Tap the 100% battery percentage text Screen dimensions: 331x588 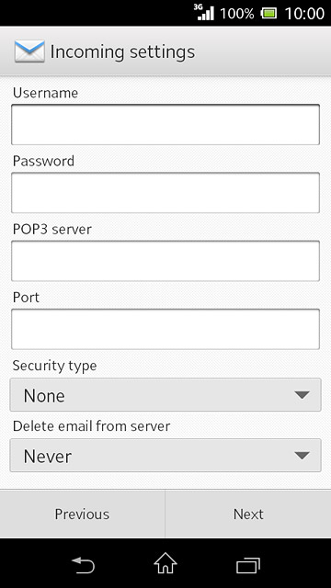point(237,14)
